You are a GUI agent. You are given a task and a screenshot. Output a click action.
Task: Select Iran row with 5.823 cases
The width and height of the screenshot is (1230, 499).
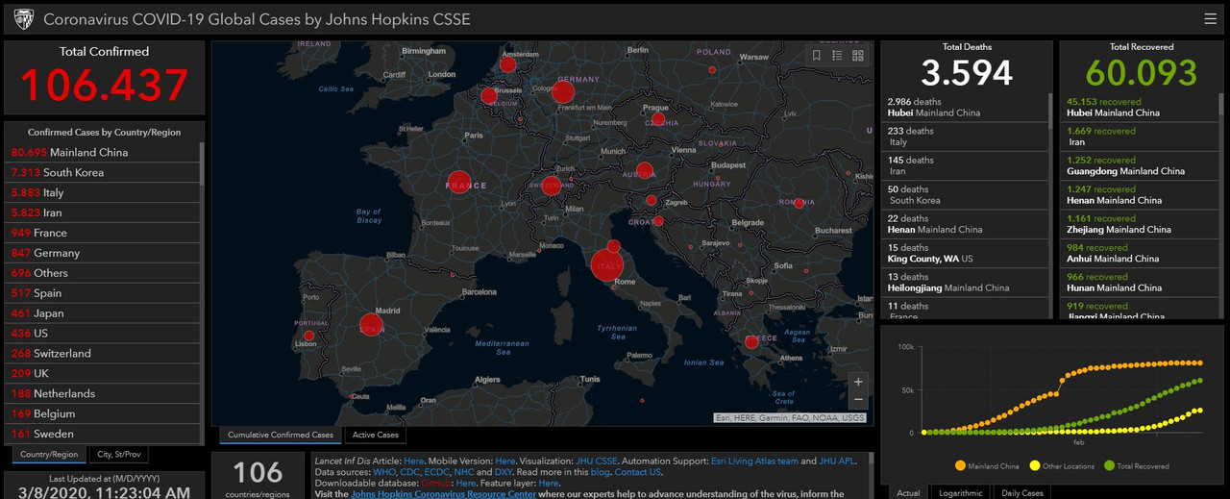[104, 212]
